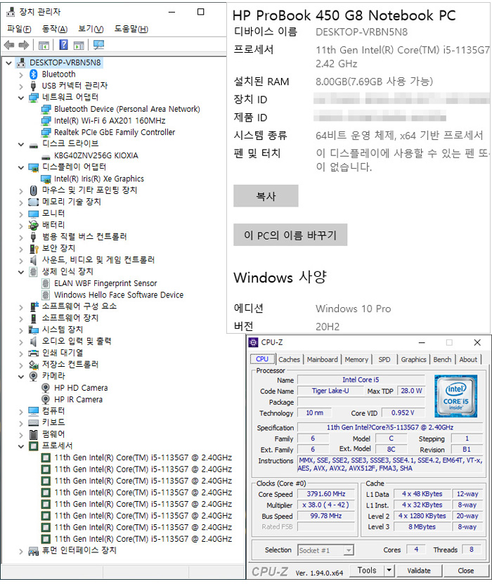Select the first i5-1135G7 processor entry
This screenshot has width=492, height=584.
[x=143, y=458]
